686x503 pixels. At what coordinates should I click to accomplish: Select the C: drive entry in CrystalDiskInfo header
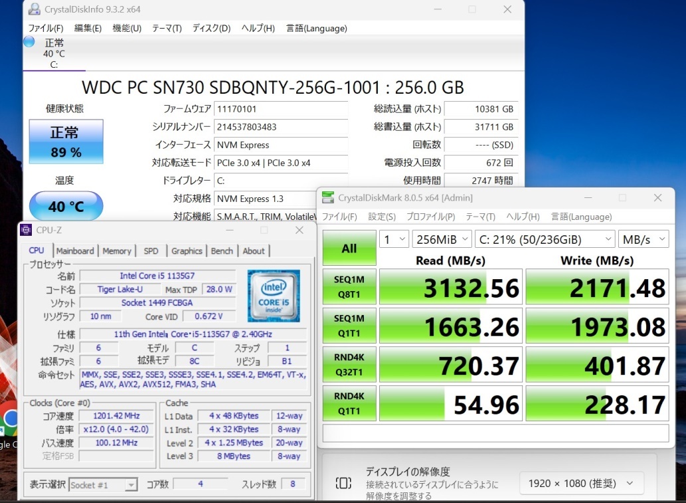click(54, 53)
